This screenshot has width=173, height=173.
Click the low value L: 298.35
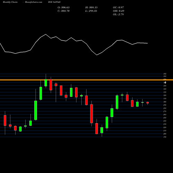(91, 11)
